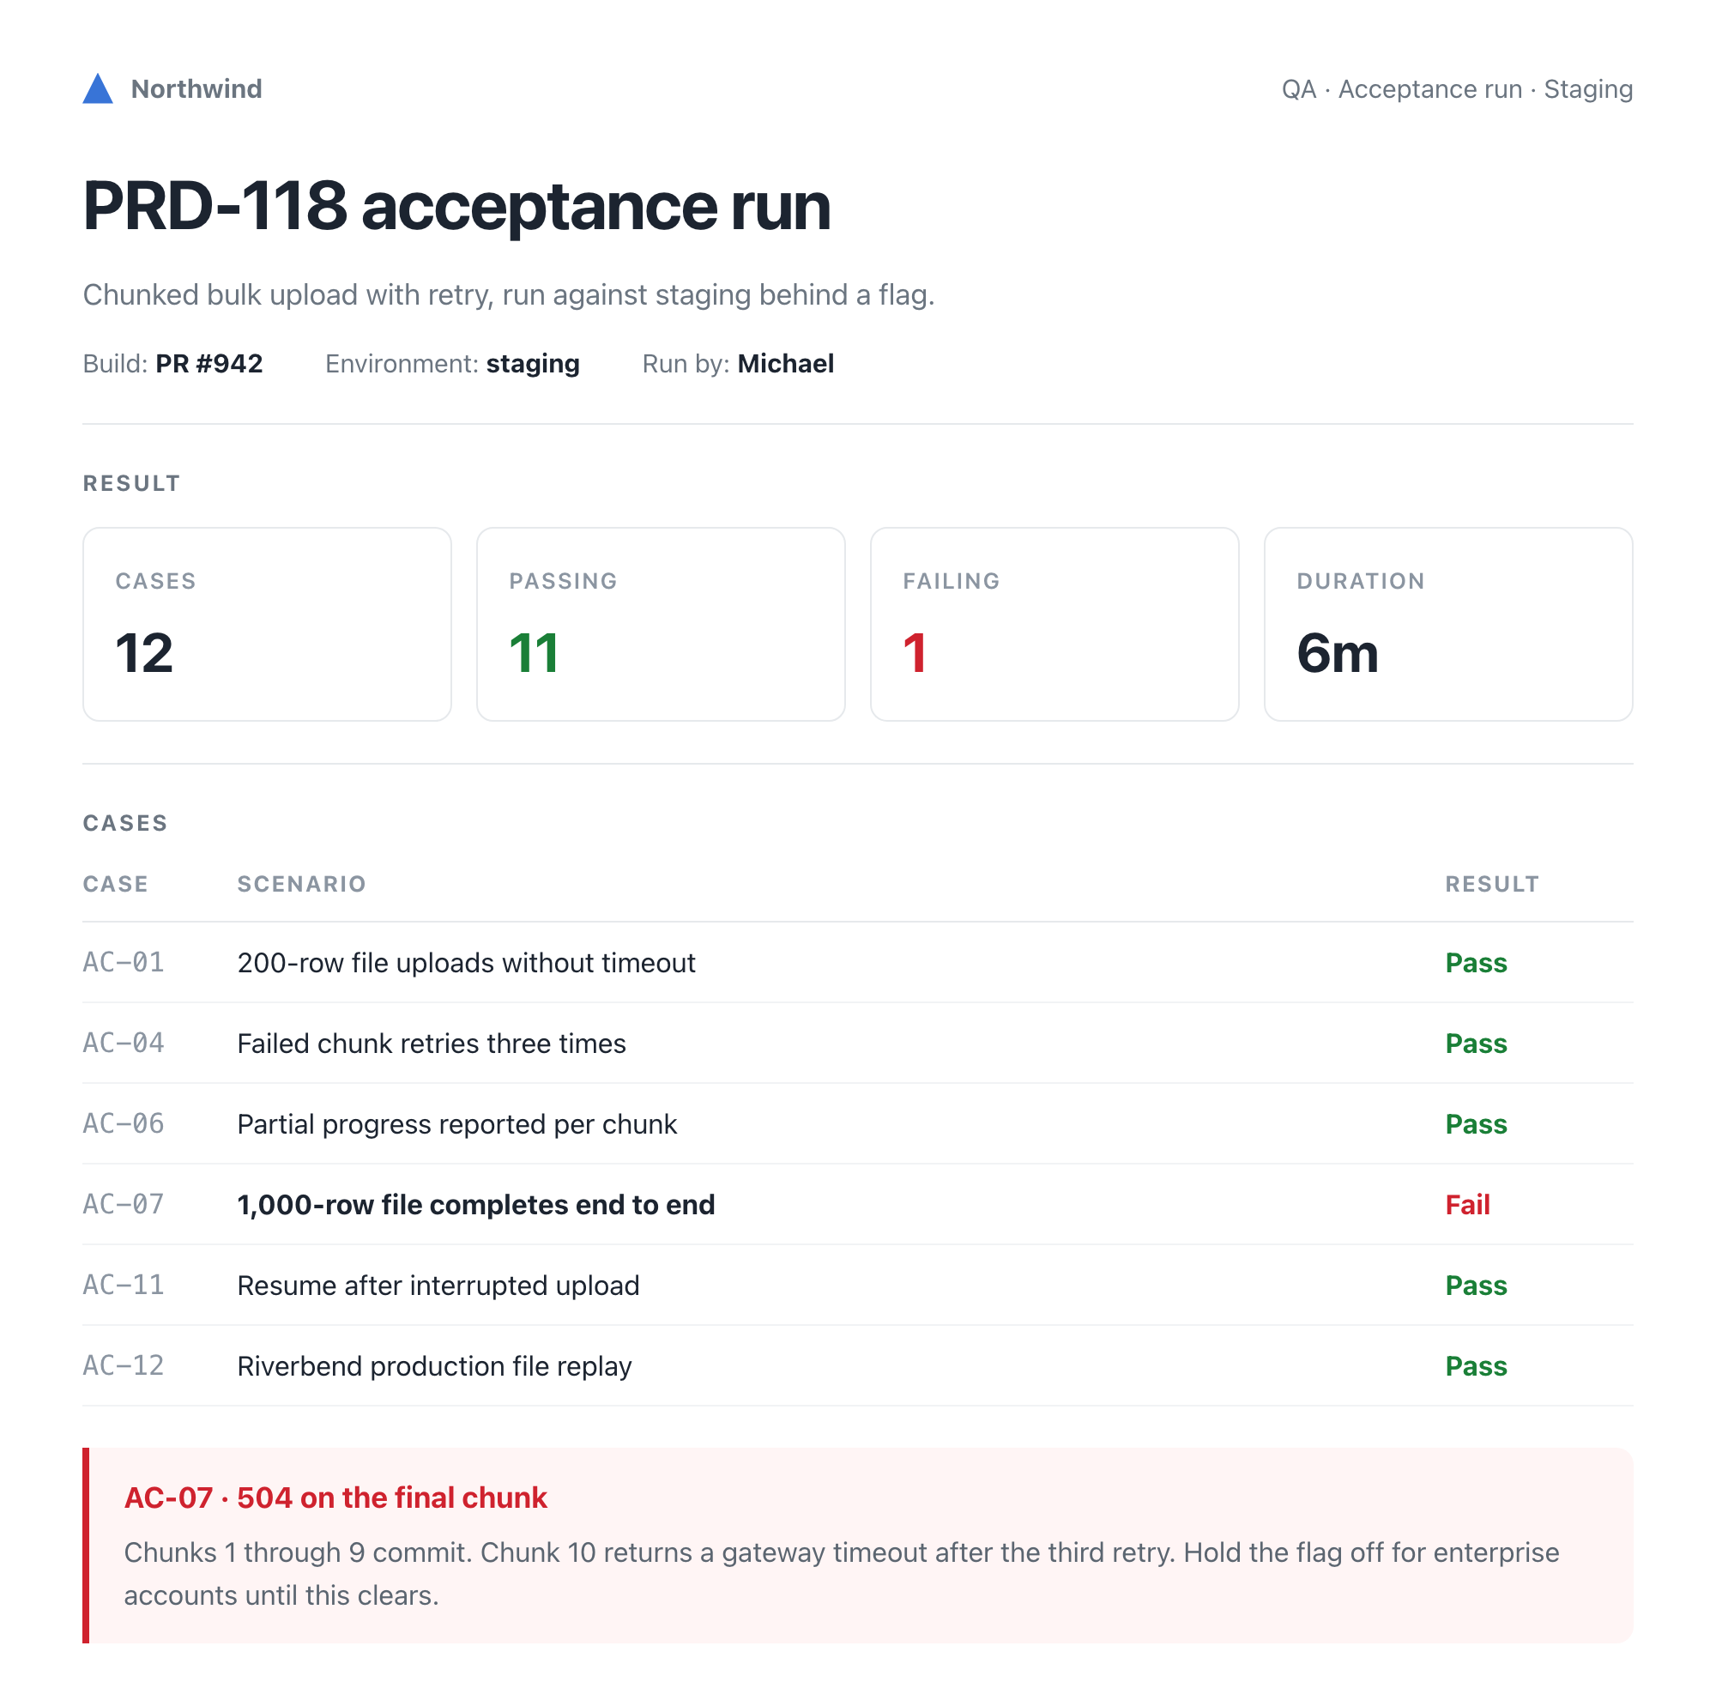The width and height of the screenshot is (1716, 1682).
Task: Select the AC-01 200-row upload row
Action: click(857, 963)
